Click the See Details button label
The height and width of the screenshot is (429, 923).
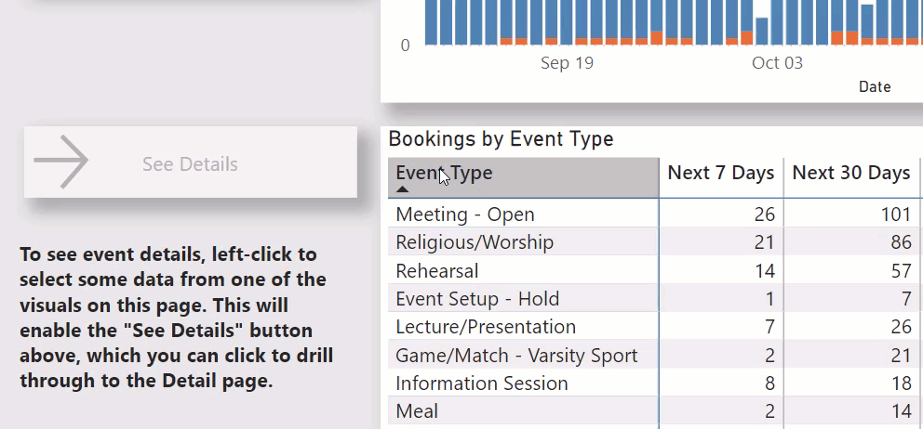(x=190, y=164)
